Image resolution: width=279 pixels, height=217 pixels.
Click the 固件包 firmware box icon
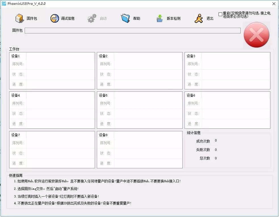pyautogui.click(x=20, y=18)
